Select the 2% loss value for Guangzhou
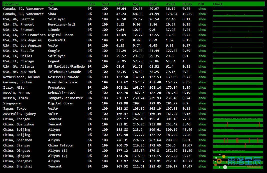This screenshot has height=173, width=267. [90, 124]
